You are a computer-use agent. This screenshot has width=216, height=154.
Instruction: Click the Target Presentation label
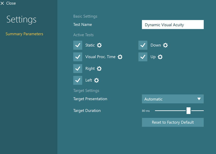coord(90,99)
